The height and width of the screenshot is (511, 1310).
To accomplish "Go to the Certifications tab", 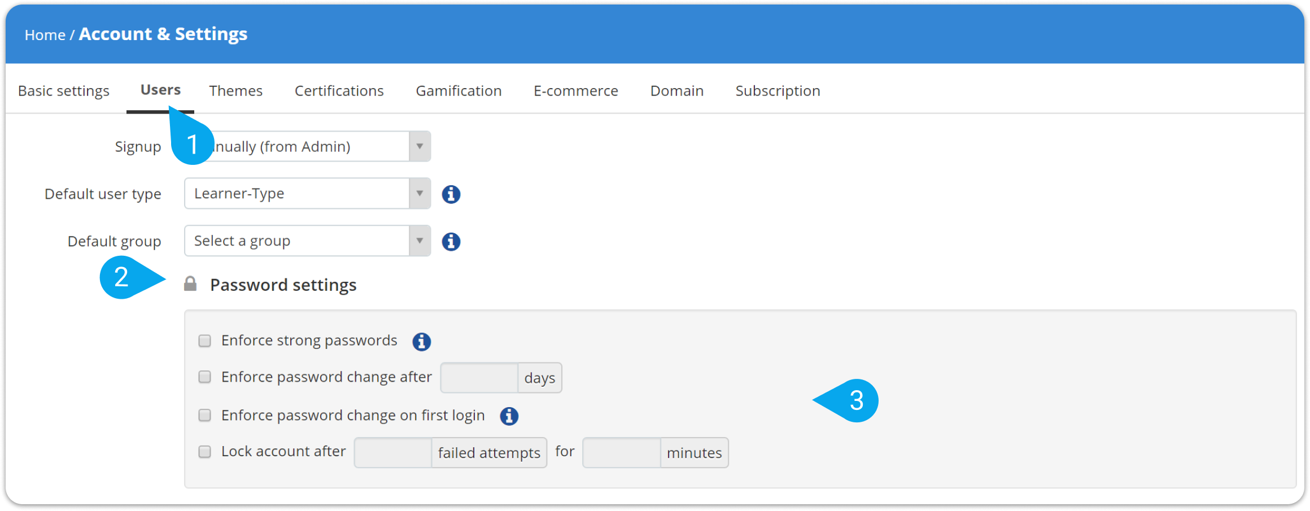I will 339,90.
